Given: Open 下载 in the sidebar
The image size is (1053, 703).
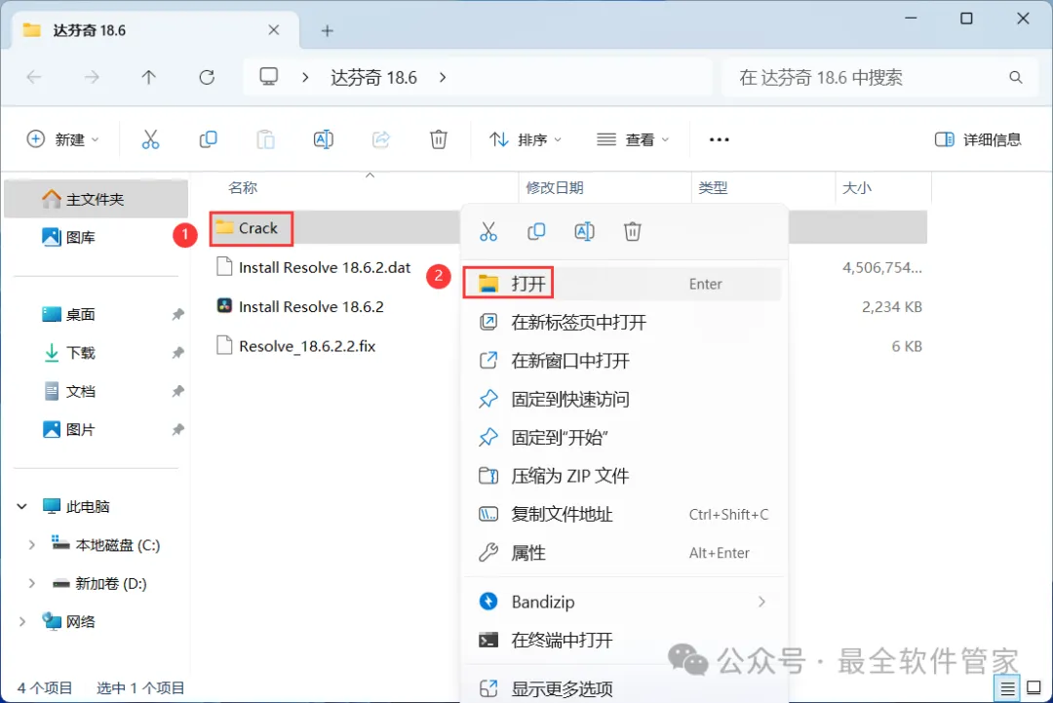Looking at the screenshot, I should coord(96,353).
